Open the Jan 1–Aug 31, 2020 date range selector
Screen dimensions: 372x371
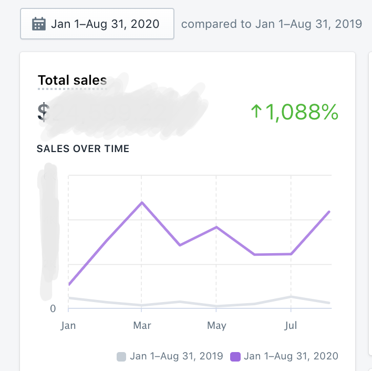coord(97,24)
